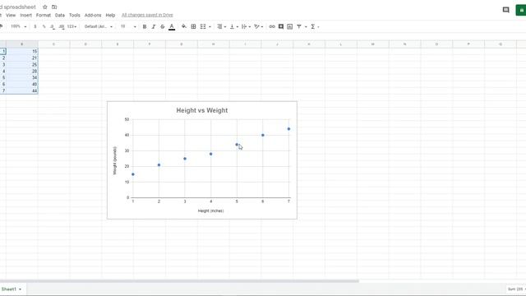Expand filter views dropdown arrow
This screenshot has height=296, width=526.
[306, 27]
